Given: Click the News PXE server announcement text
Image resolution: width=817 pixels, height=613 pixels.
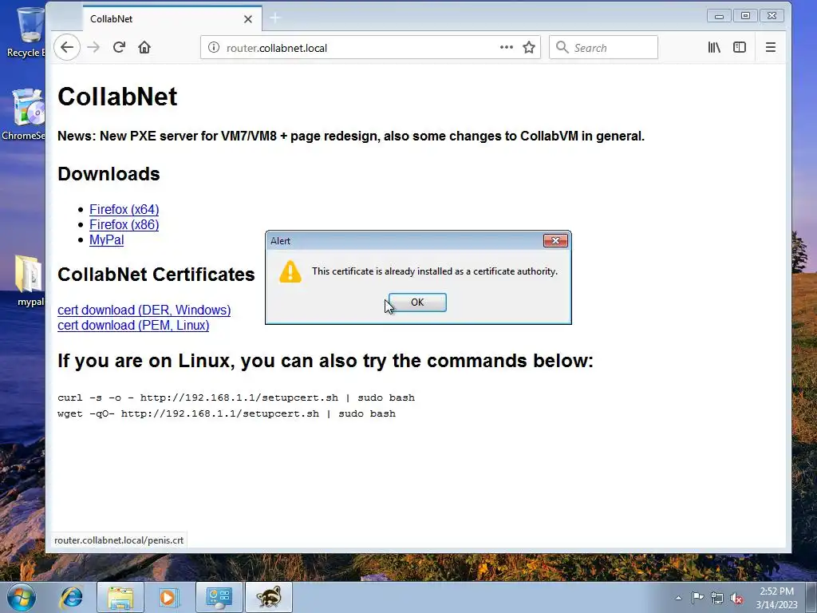Looking at the screenshot, I should coord(351,136).
